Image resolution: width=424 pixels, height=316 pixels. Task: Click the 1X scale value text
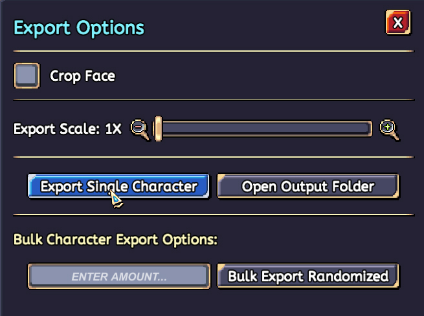pyautogui.click(x=113, y=129)
